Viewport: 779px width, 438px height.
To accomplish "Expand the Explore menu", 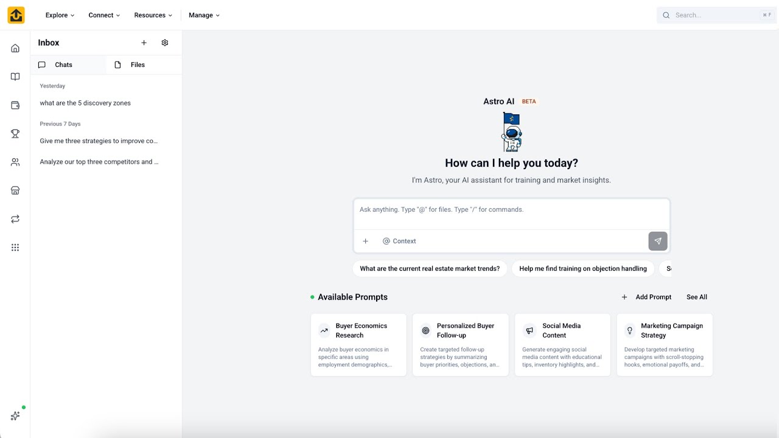I will pyautogui.click(x=60, y=15).
